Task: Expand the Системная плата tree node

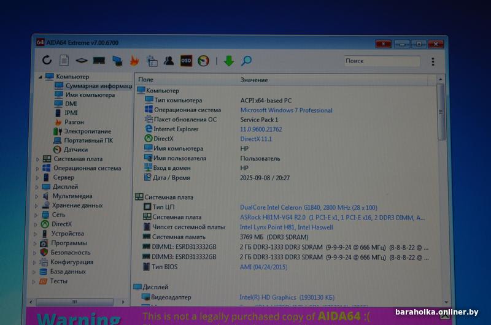Action: pyautogui.click(x=38, y=159)
